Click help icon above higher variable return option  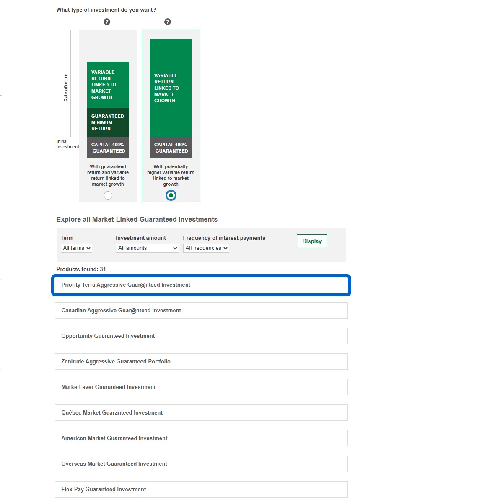(168, 22)
